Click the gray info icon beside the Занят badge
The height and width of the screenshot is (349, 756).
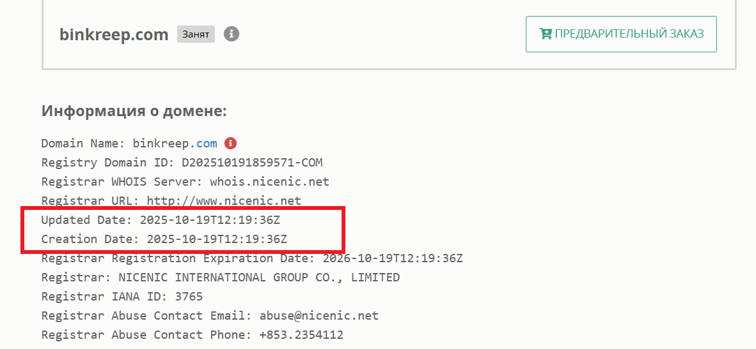232,34
